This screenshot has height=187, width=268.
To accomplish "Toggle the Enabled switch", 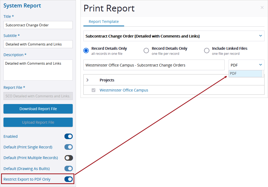I will point(68,136).
